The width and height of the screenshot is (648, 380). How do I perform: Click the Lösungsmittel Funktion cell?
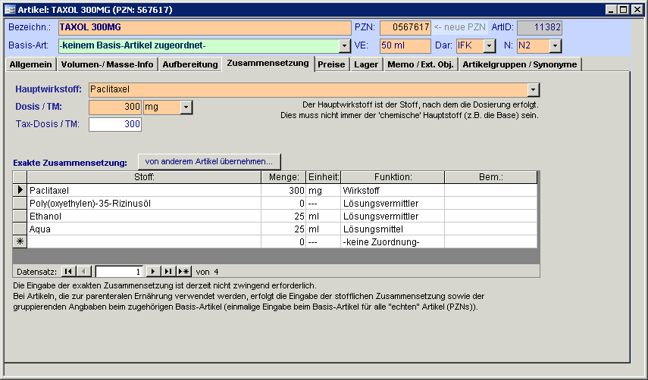393,229
